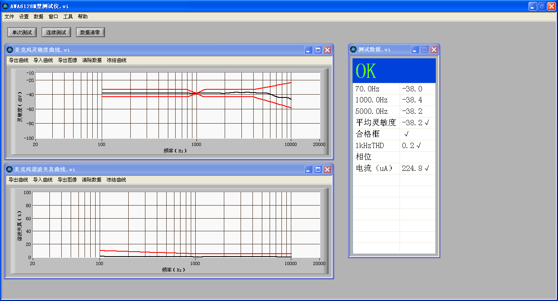Click 冻结曲线 in sensitivity curve window
The width and height of the screenshot is (558, 301).
(x=116, y=60)
